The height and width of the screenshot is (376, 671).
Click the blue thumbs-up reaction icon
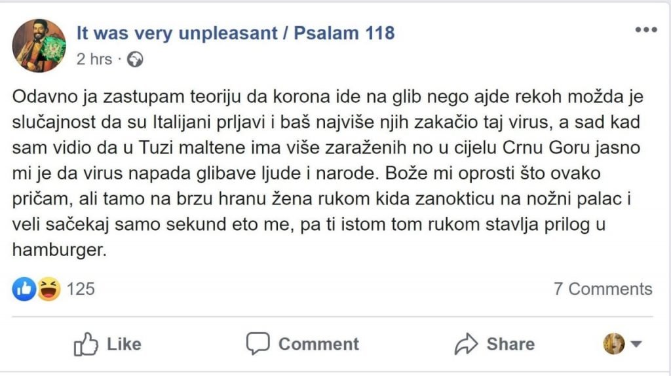click(24, 289)
